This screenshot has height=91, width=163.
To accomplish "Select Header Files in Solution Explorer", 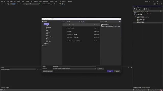I will [x=142, y=19].
